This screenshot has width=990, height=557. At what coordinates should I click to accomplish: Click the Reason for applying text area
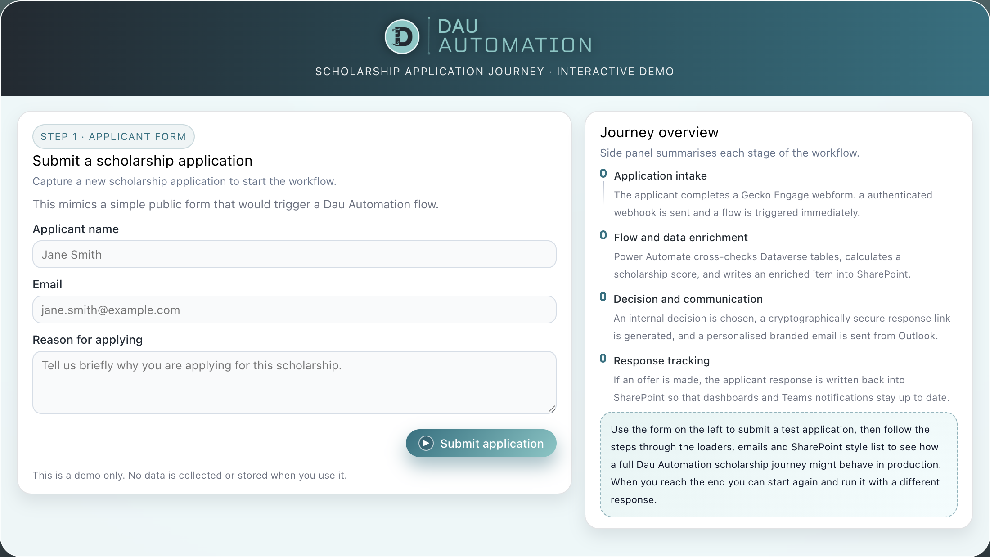(294, 382)
